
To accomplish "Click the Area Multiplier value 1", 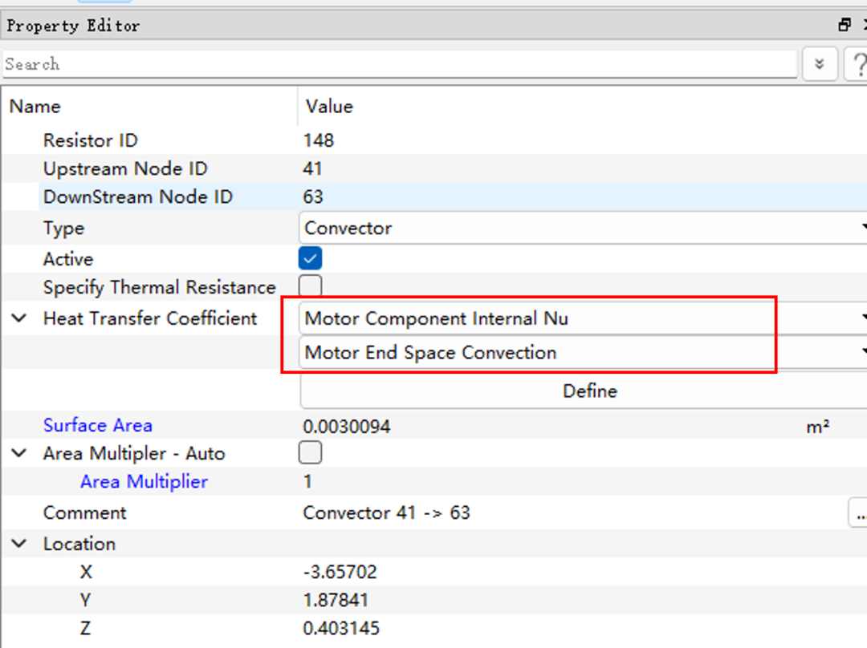I will (307, 482).
